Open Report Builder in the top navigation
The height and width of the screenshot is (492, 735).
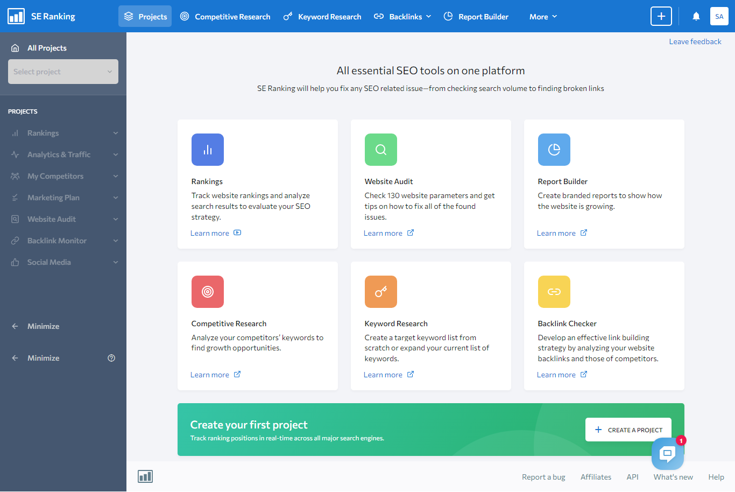tap(476, 17)
